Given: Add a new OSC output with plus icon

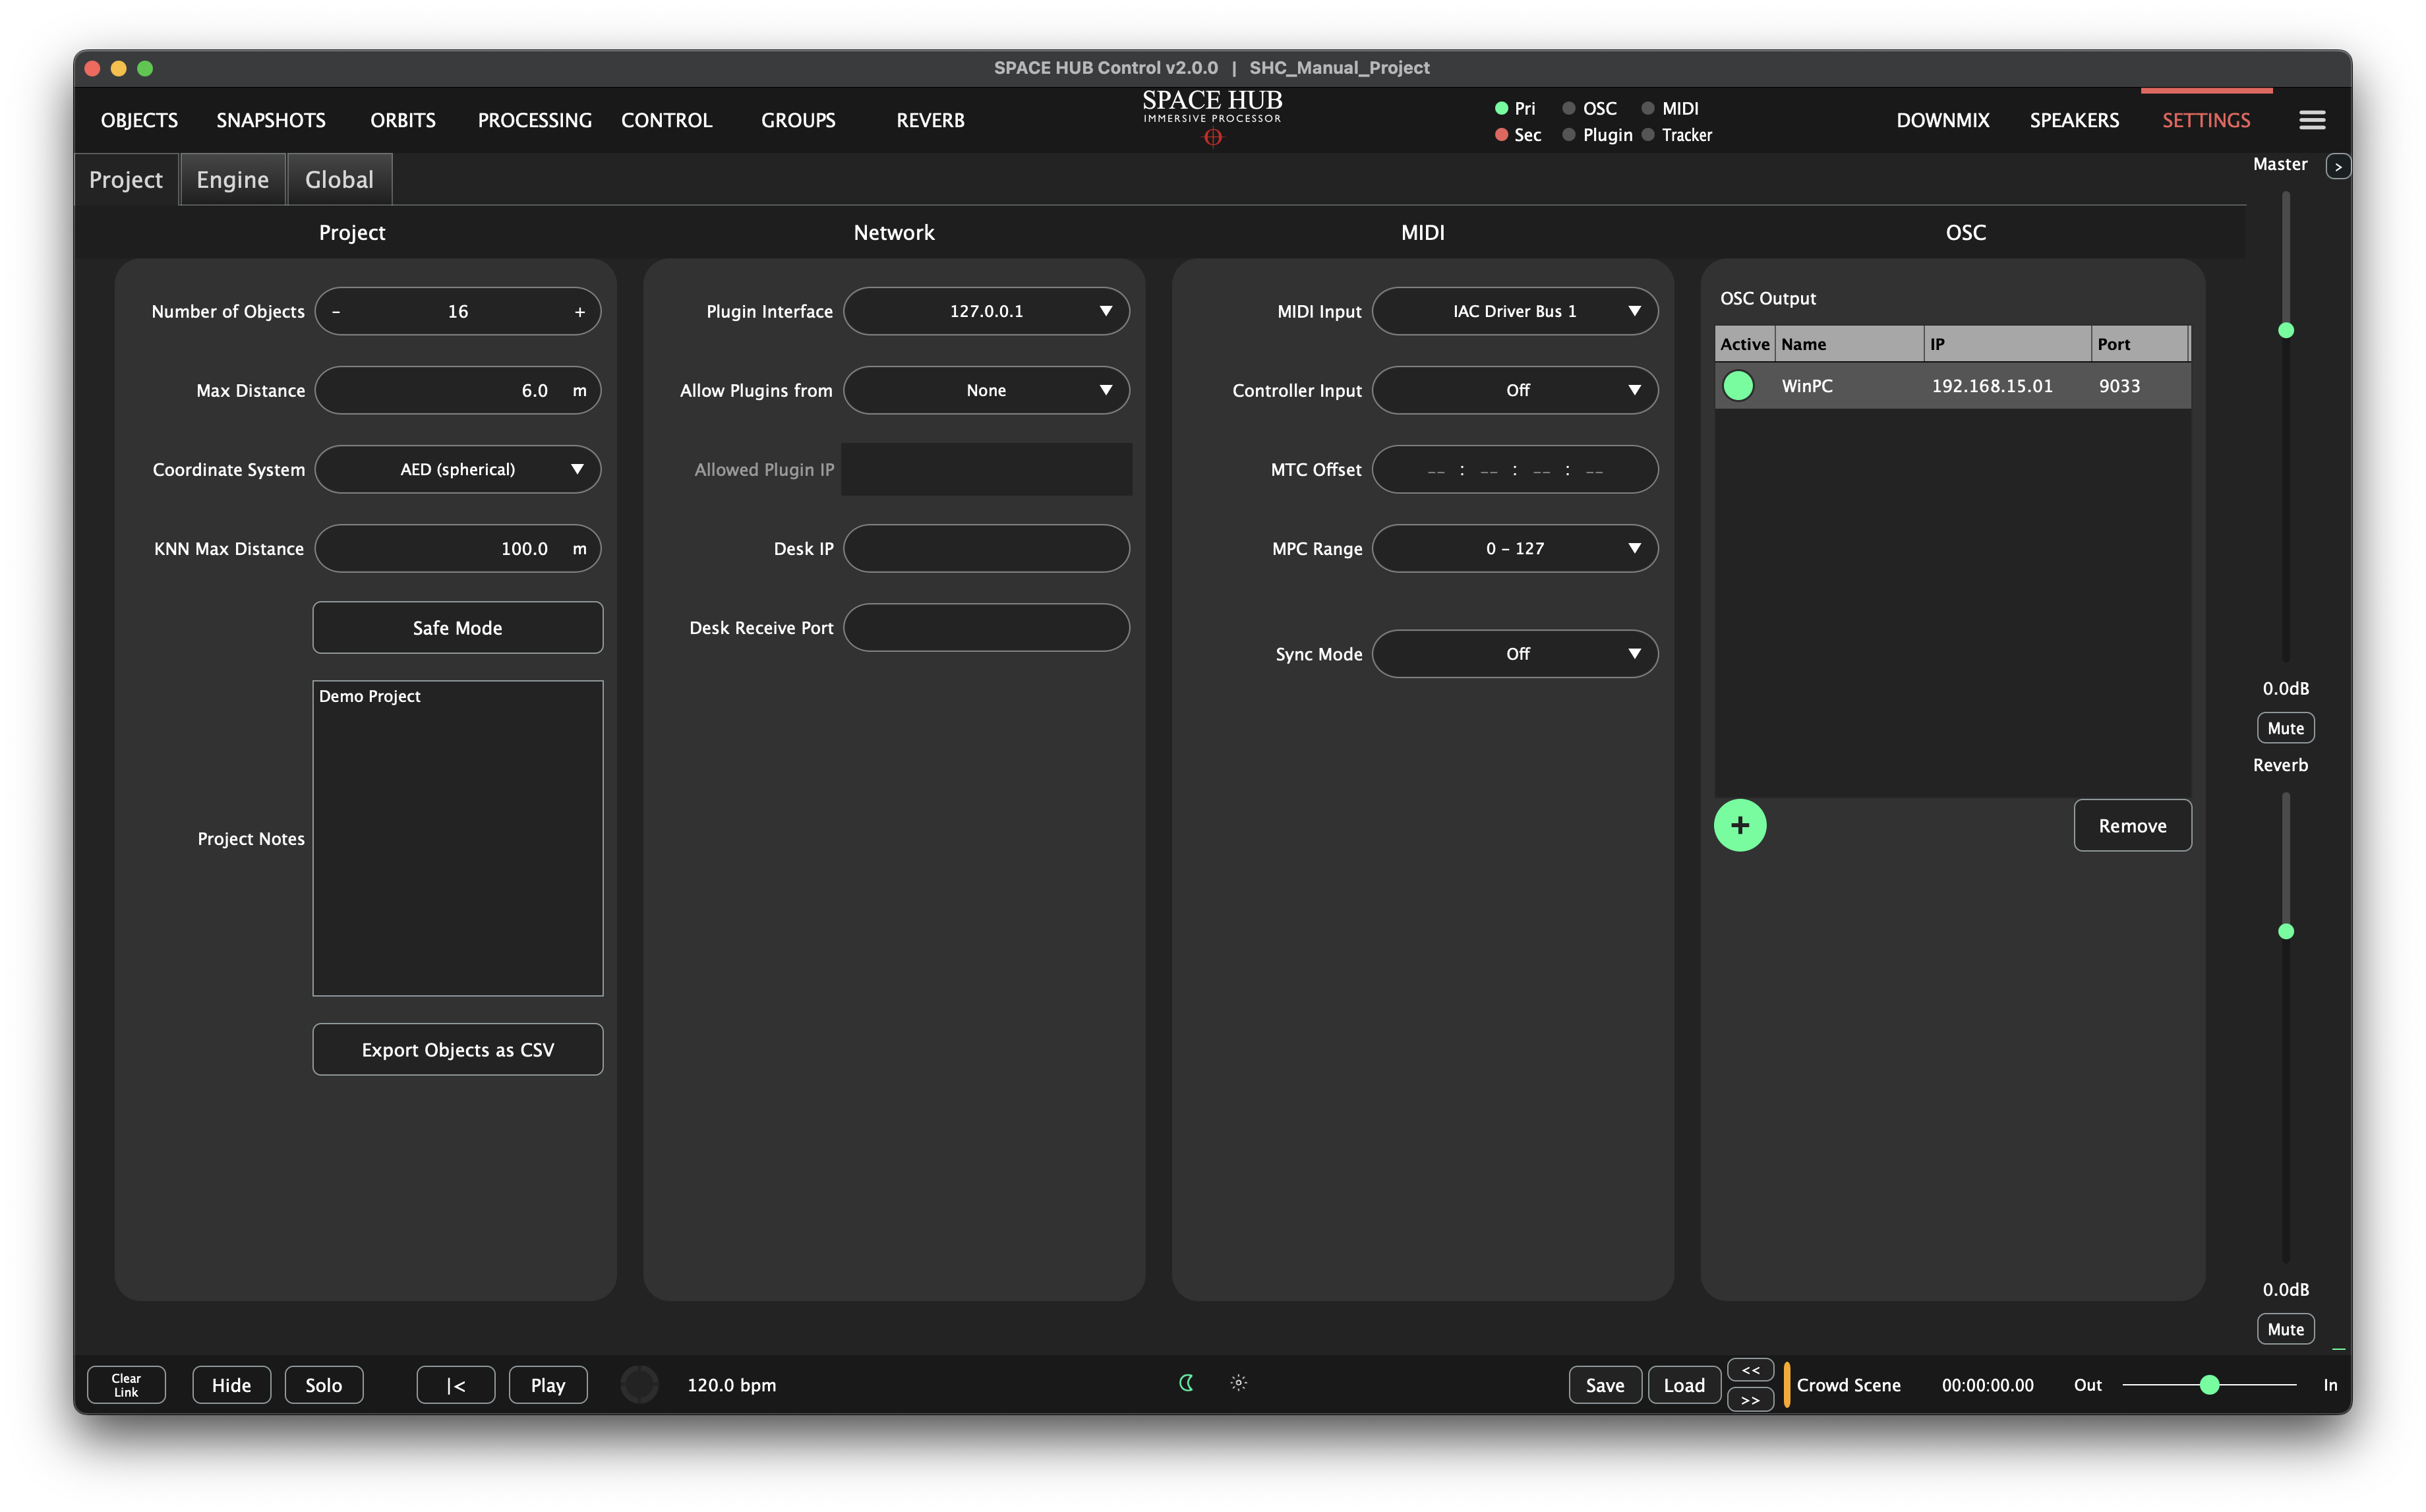Looking at the screenshot, I should coord(1740,825).
